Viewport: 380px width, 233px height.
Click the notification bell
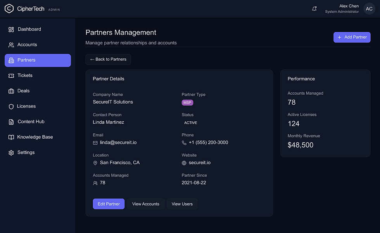click(x=314, y=8)
